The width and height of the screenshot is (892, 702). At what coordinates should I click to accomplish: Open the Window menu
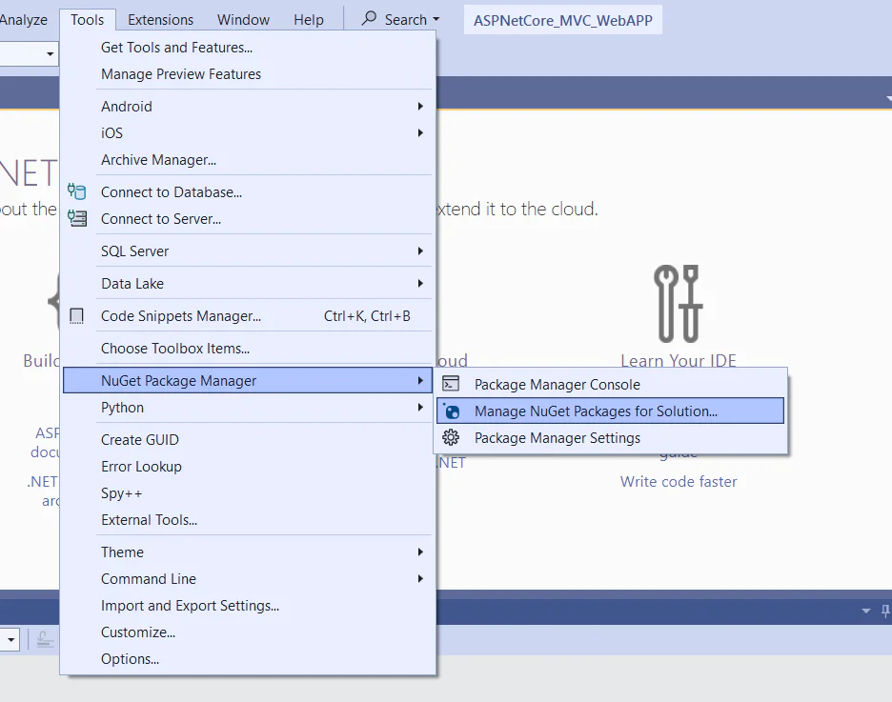pos(243,20)
